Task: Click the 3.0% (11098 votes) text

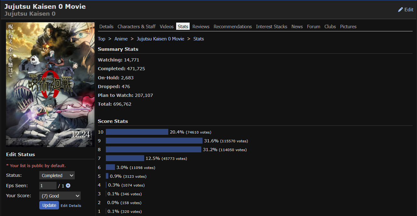Action: pyautogui.click(x=136, y=167)
